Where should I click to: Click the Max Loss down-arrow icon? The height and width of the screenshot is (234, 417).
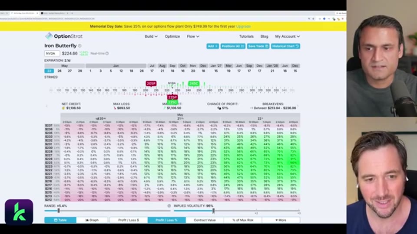click(115, 108)
